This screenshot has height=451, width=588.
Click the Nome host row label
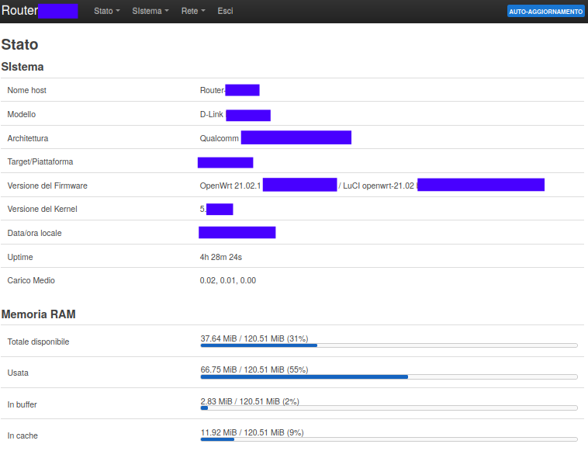click(x=27, y=90)
